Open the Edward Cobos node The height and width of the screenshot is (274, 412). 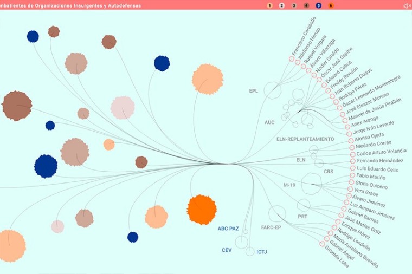(x=324, y=85)
